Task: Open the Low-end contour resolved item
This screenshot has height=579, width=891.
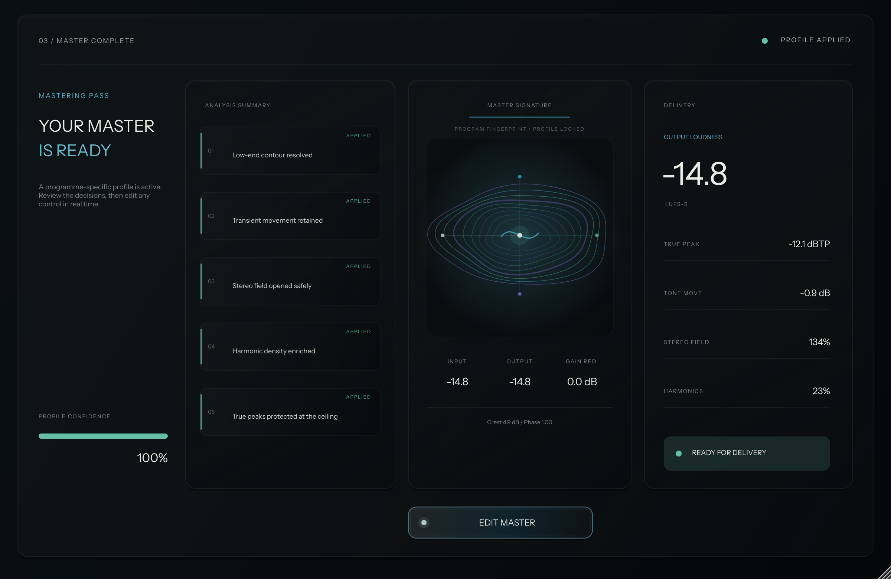Action: click(x=290, y=150)
